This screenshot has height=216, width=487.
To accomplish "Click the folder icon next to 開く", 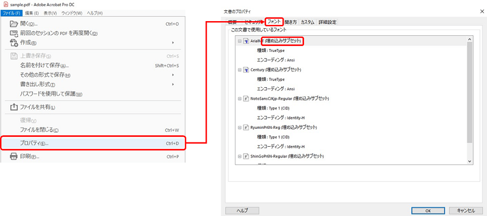I will pos(14,24).
